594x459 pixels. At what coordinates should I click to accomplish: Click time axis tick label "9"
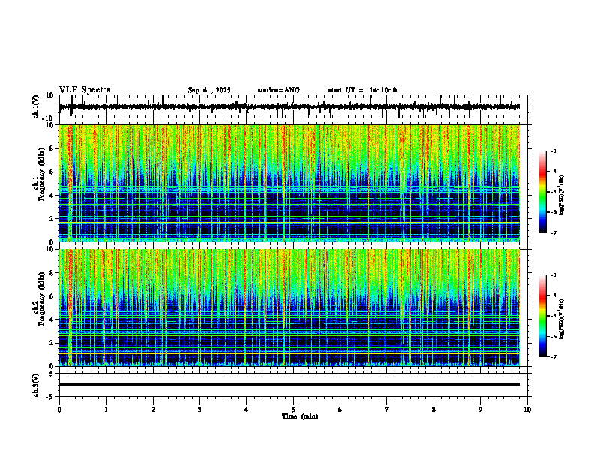click(480, 409)
